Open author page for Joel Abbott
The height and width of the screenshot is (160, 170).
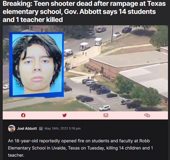tap(27, 128)
